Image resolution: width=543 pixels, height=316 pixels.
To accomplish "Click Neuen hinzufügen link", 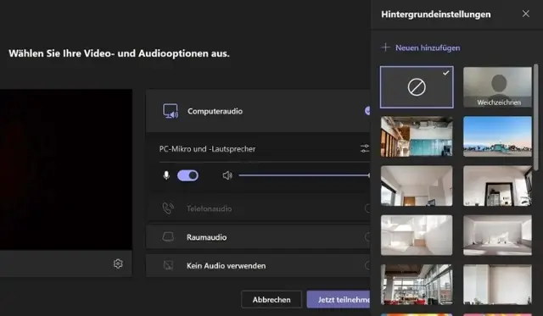I will coord(428,47).
